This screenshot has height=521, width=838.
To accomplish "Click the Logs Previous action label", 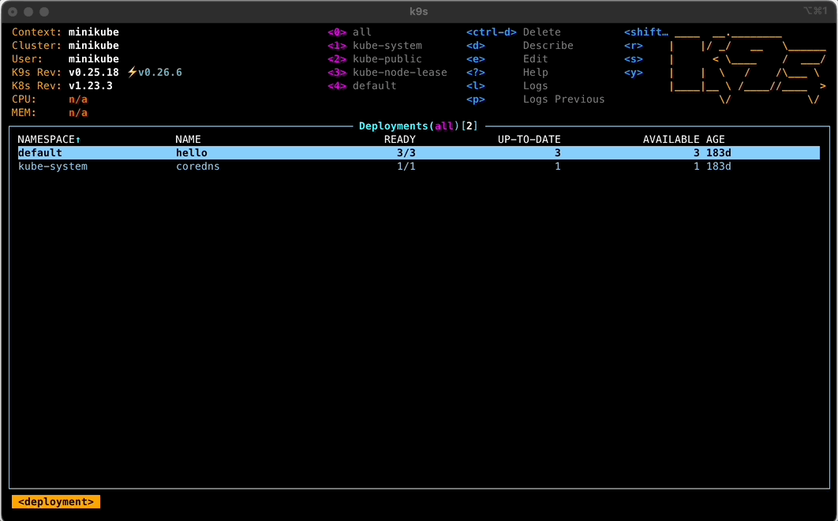I will [564, 99].
